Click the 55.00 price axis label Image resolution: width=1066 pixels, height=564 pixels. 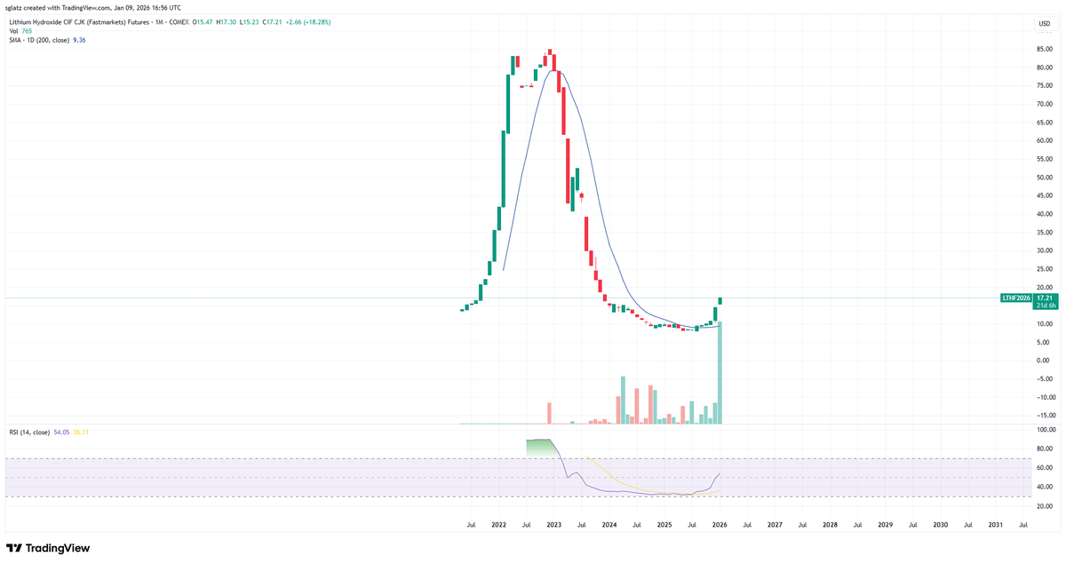point(1045,159)
